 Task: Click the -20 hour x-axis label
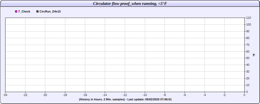pos(45,95)
